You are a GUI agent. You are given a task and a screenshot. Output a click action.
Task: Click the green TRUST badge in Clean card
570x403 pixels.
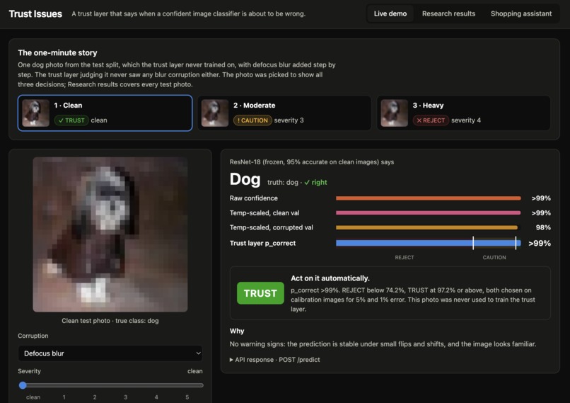click(x=71, y=120)
